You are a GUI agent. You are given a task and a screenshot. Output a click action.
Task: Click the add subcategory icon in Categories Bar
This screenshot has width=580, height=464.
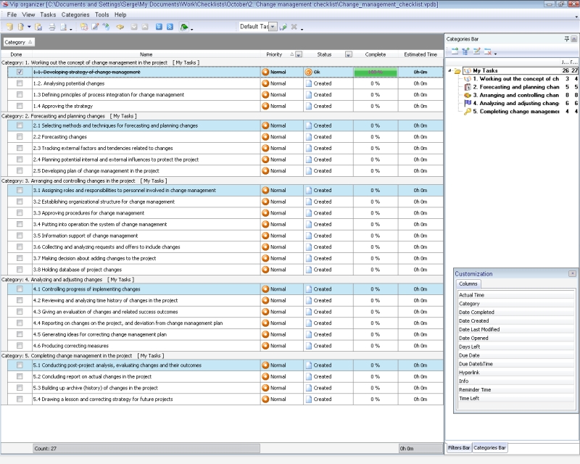tap(465, 51)
